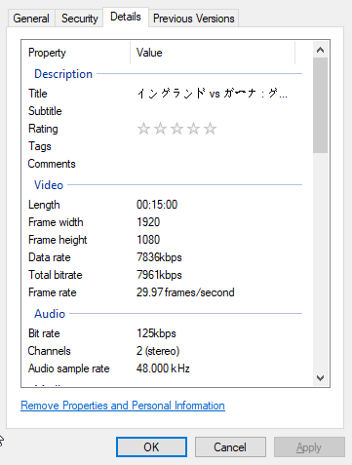Click Remove Properties and Personal Information link
This screenshot has width=352, height=465.
tap(123, 406)
